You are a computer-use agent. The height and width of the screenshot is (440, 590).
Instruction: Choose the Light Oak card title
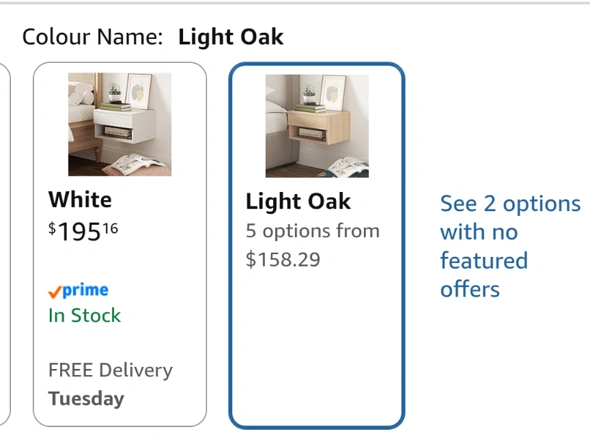point(298,202)
